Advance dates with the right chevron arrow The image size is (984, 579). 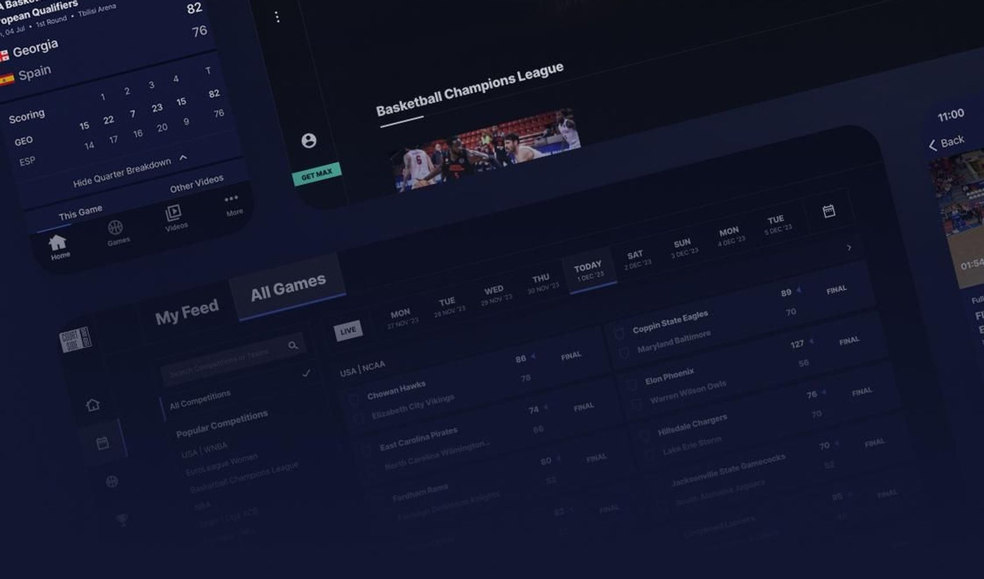[x=849, y=248]
